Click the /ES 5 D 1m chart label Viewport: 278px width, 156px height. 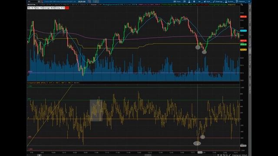31,5
